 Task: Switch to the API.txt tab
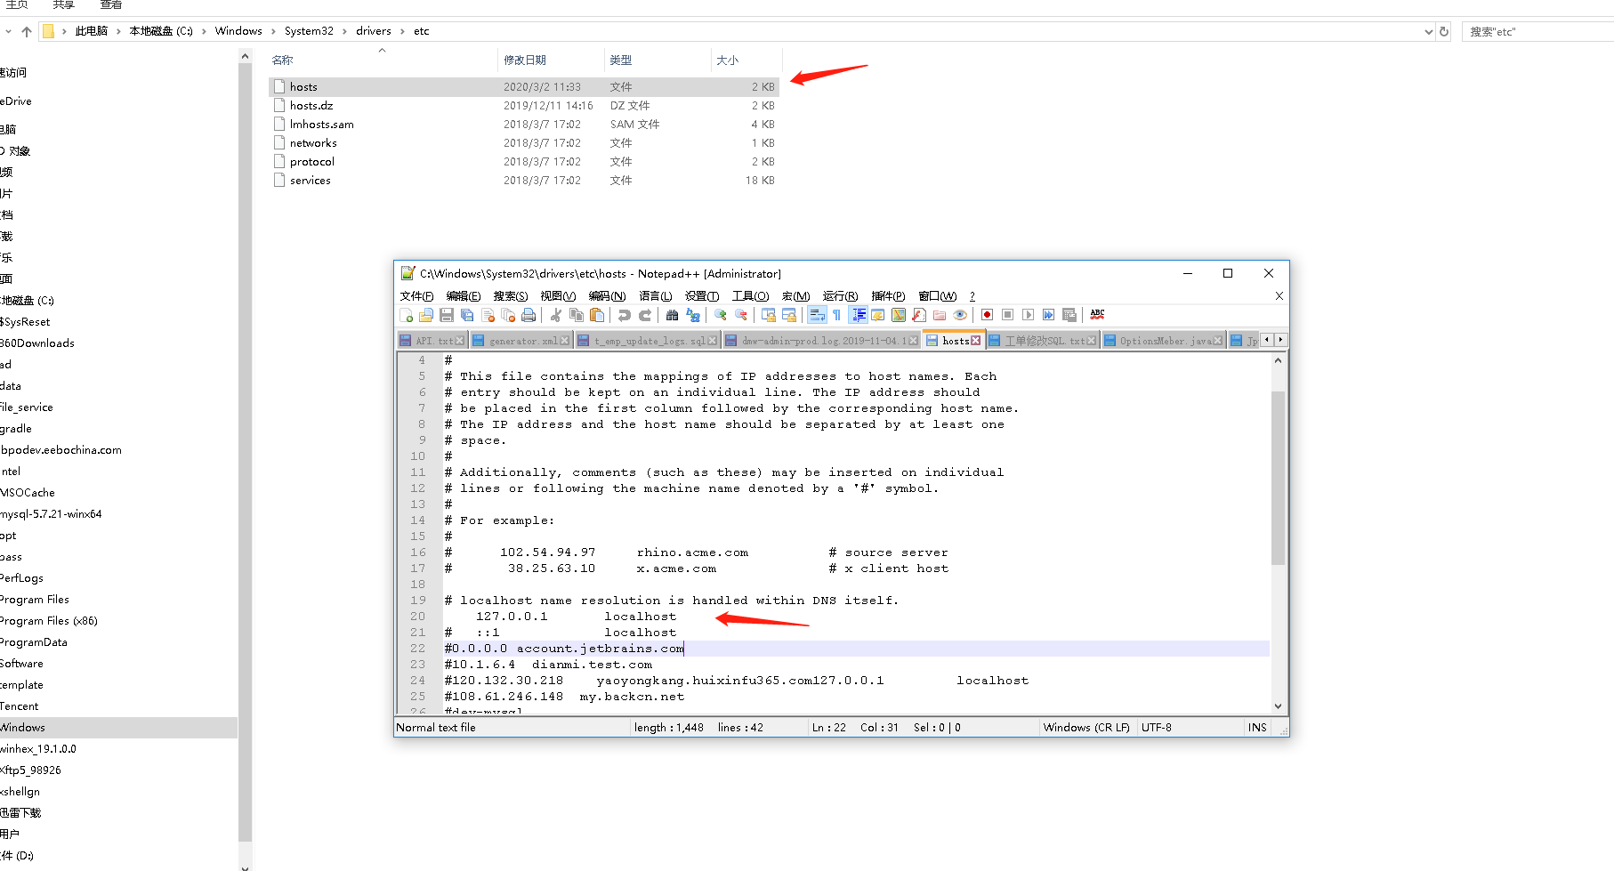tap(433, 341)
